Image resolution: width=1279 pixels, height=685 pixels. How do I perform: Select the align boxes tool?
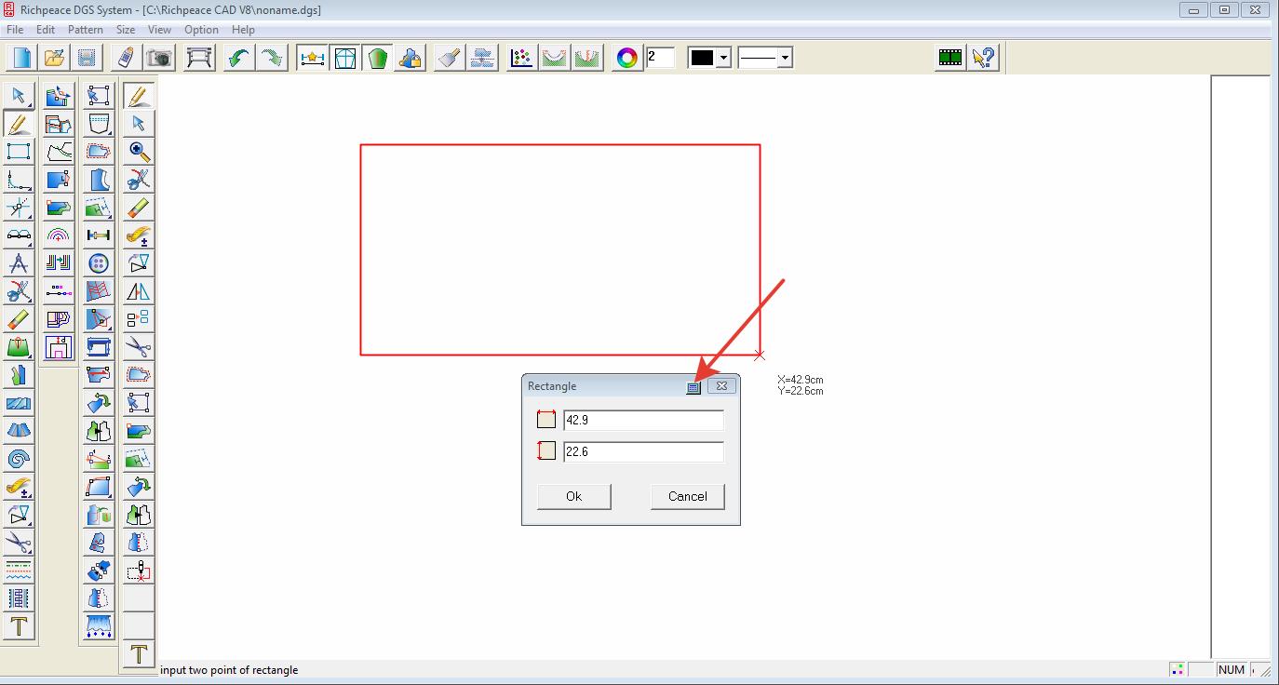coord(139,318)
